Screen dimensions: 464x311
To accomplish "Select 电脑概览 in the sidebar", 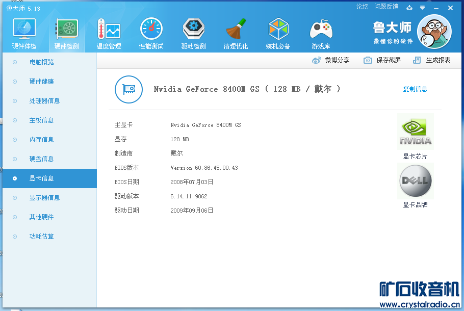I will (41, 62).
